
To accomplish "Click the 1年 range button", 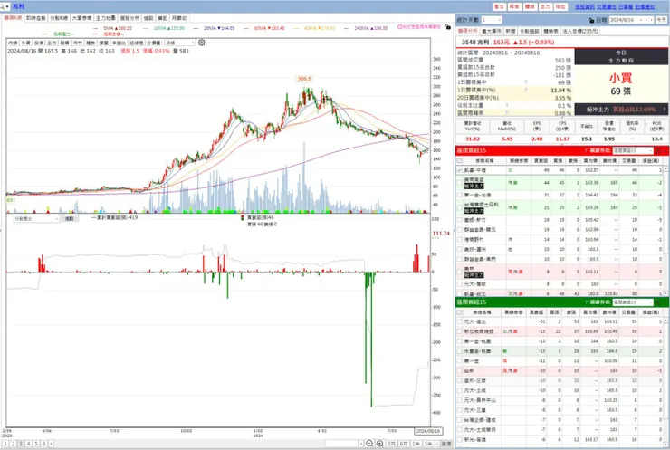I will click(416, 444).
